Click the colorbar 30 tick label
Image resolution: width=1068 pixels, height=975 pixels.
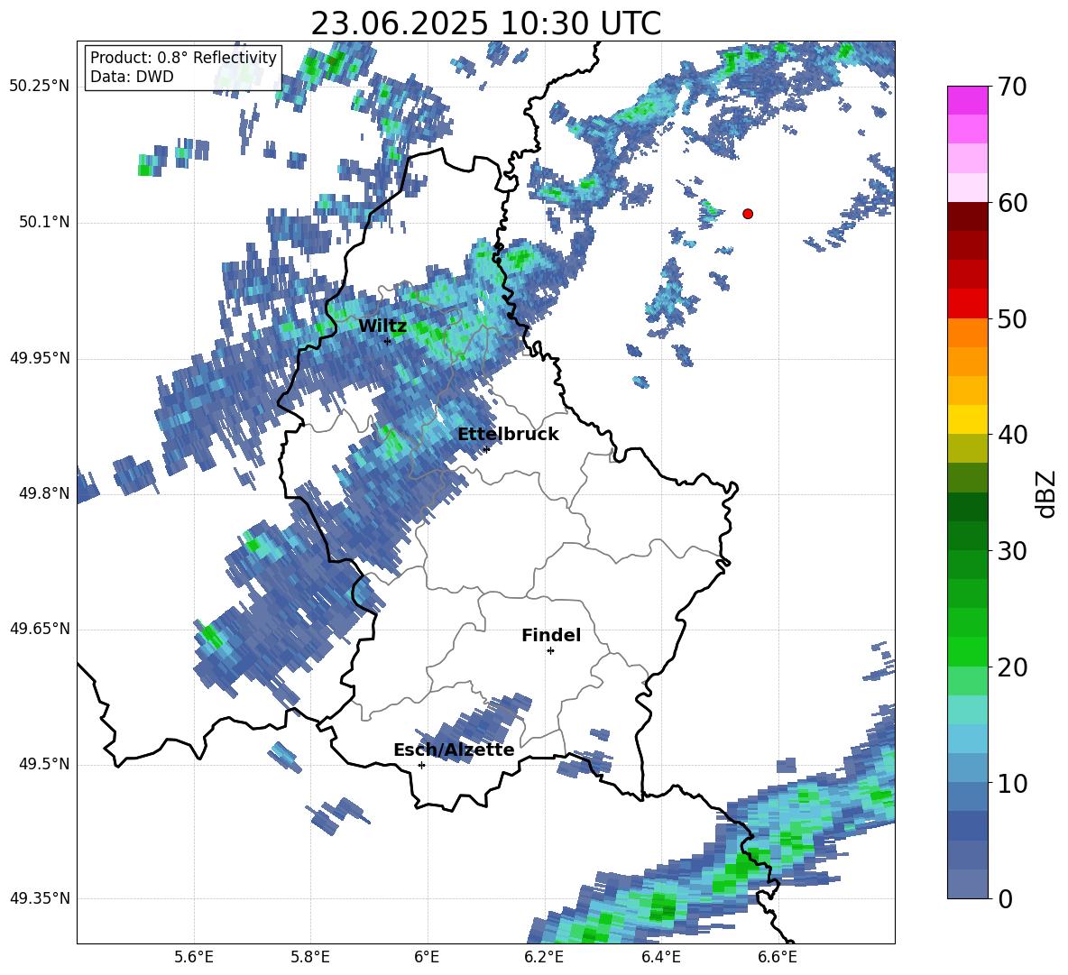coord(1012,551)
